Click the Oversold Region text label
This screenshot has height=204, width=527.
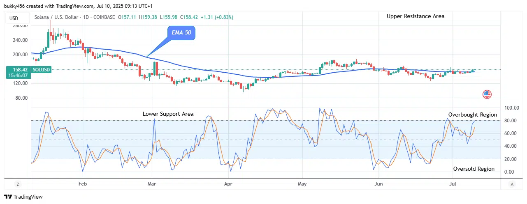point(474,169)
